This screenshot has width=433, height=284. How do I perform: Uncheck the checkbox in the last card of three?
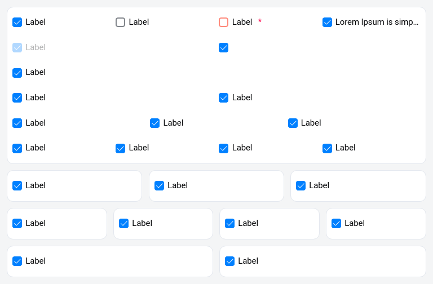coord(301,185)
